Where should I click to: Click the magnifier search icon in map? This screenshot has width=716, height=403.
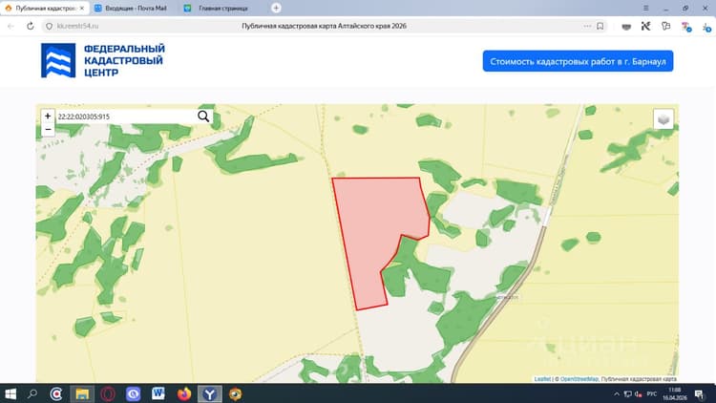click(203, 117)
